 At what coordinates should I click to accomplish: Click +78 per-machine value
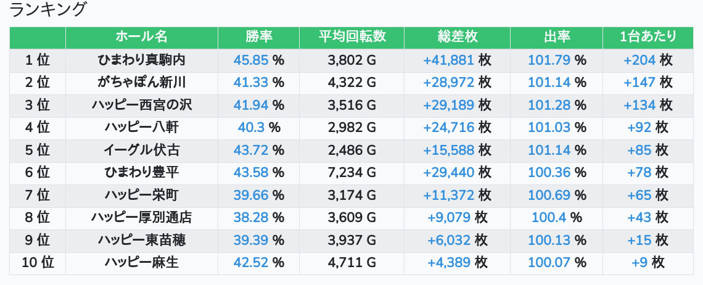639,173
